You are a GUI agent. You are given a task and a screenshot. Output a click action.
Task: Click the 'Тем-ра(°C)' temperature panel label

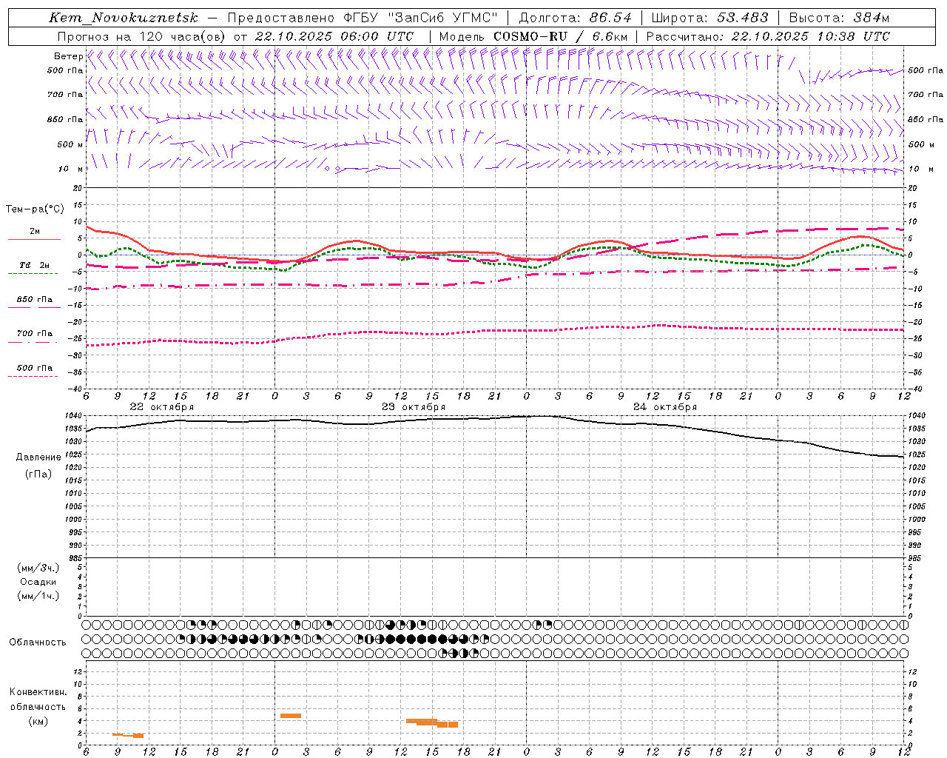[x=35, y=209]
